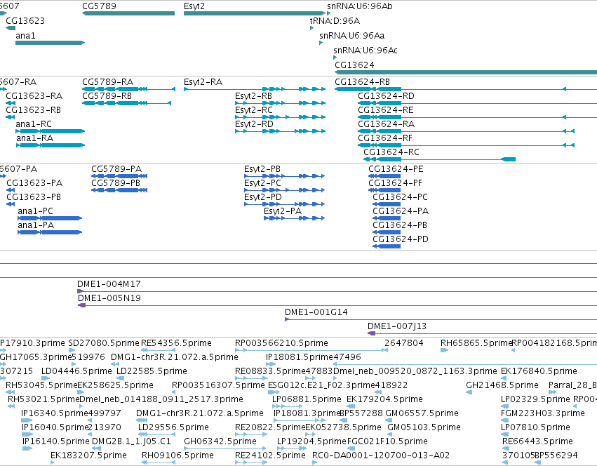Click the ana1-PC protein label
597x466 pixels.
[35, 211]
